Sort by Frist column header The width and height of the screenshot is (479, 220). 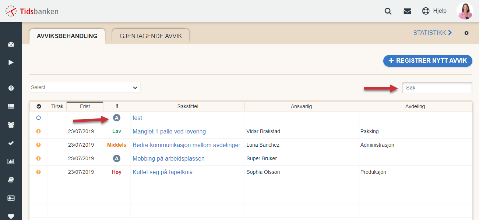coord(85,106)
